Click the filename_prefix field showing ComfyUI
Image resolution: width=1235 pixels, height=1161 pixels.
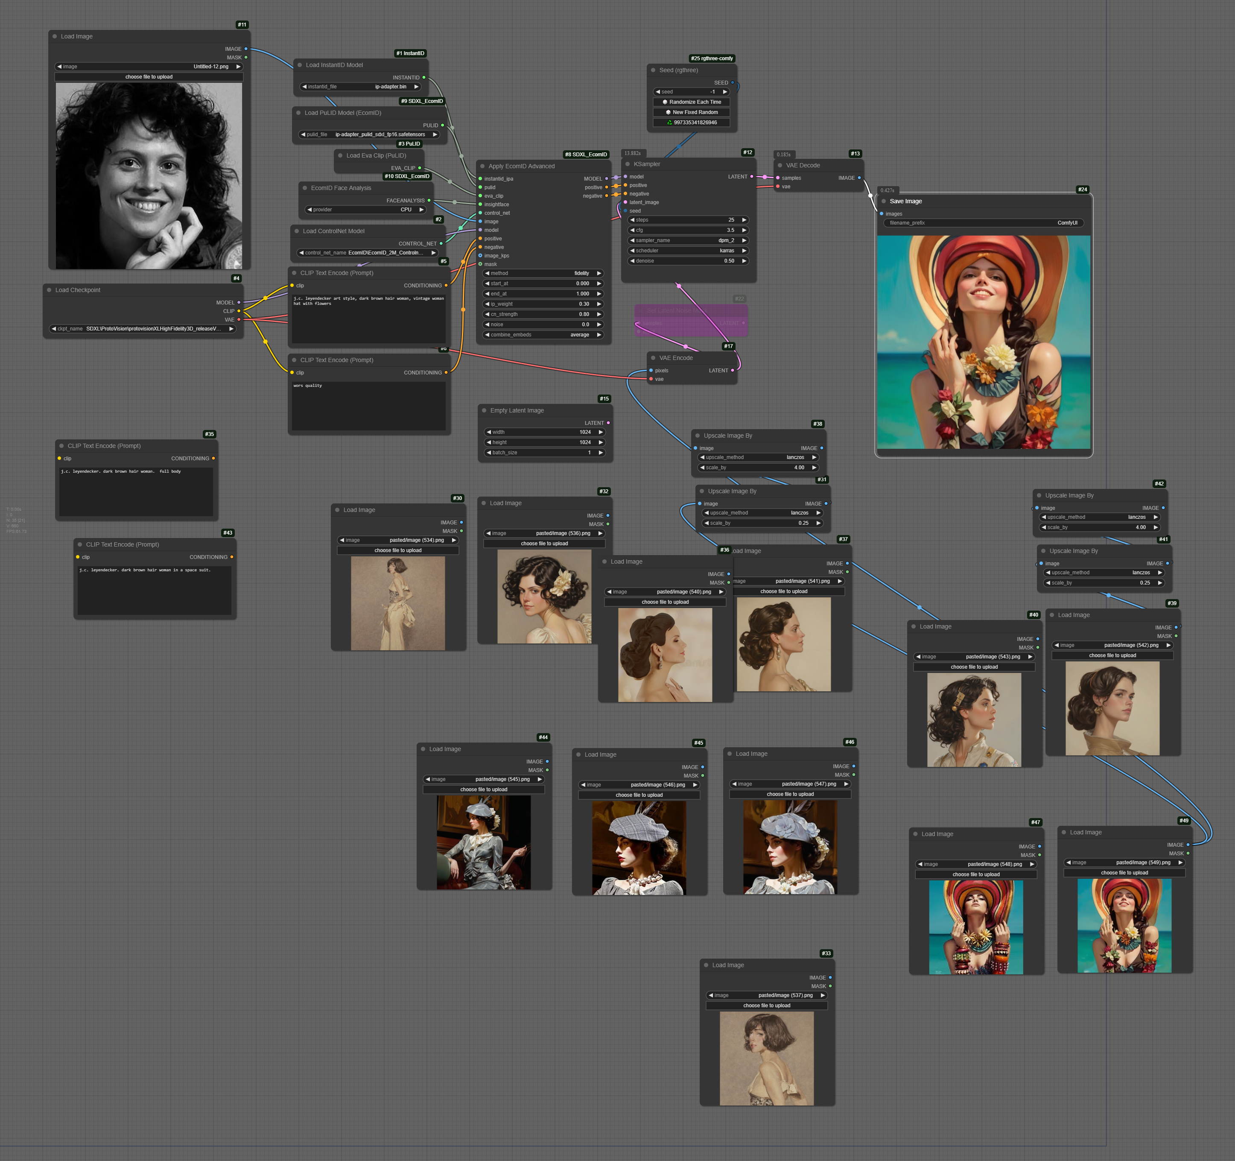click(x=983, y=222)
